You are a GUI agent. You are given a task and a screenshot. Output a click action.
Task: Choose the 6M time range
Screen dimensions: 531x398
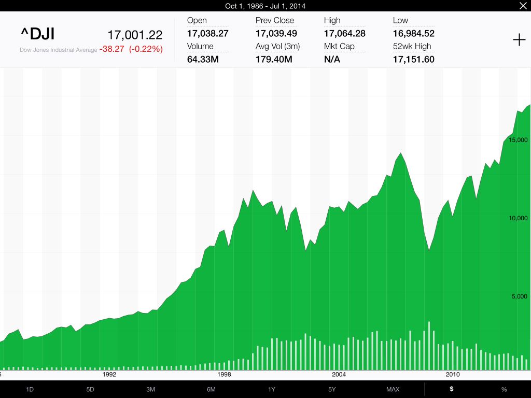coord(211,390)
